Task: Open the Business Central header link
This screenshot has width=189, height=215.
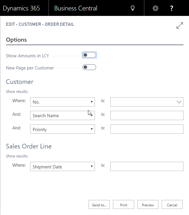Action: [76, 8]
